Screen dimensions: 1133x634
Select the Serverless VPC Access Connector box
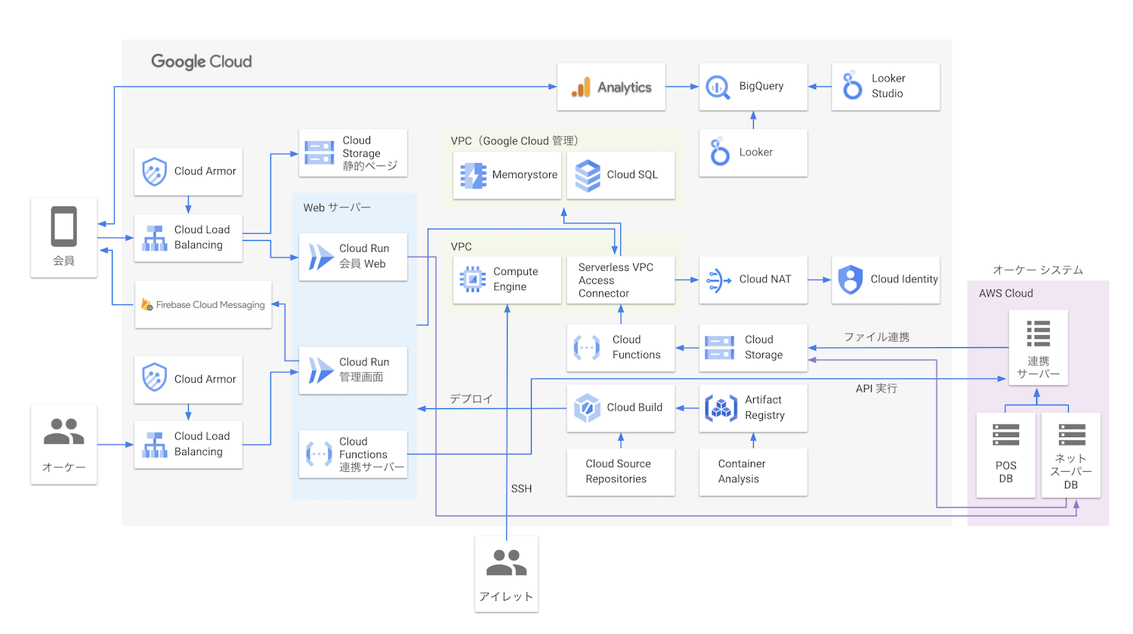tap(621, 280)
